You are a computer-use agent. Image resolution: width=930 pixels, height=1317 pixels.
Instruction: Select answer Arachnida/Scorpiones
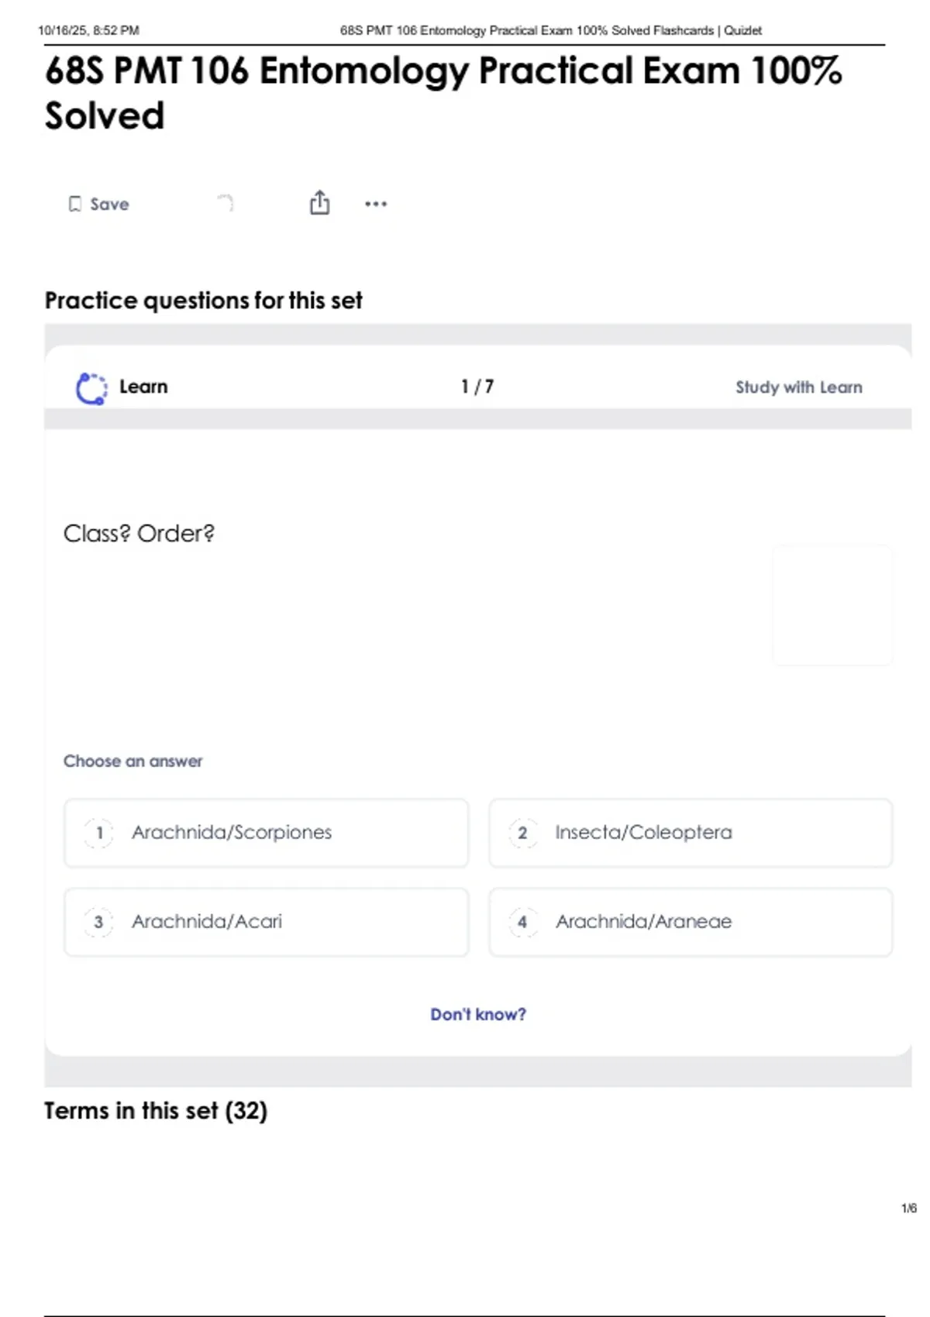[266, 833]
